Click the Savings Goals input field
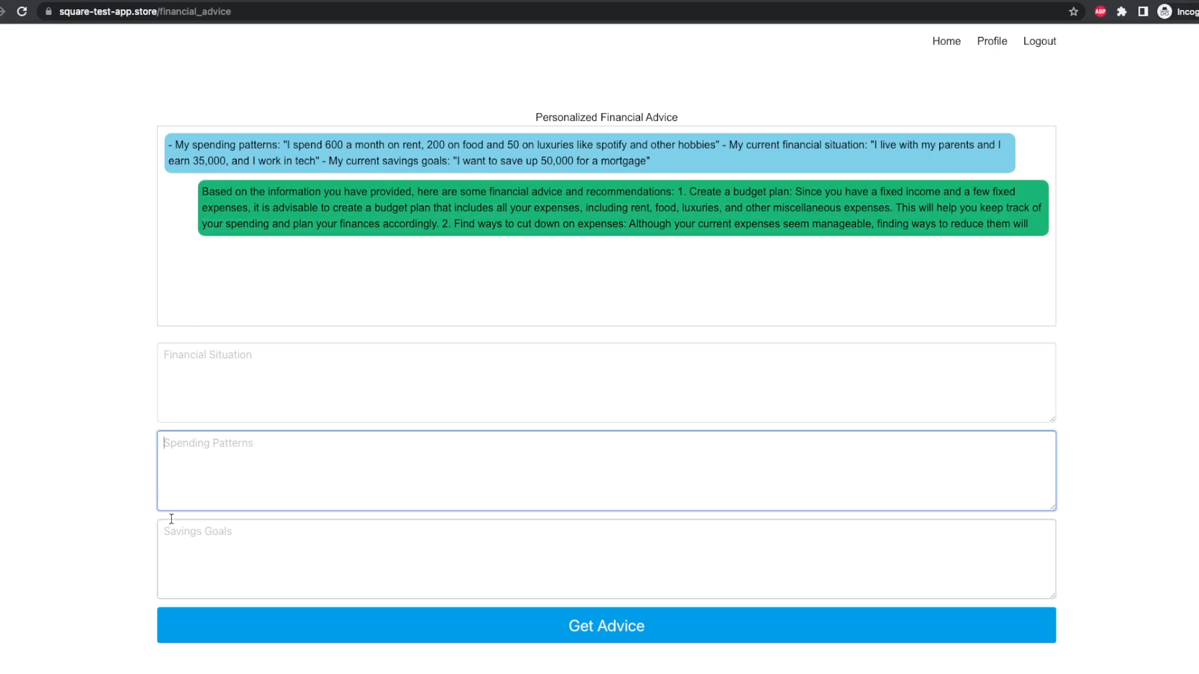 pos(606,559)
